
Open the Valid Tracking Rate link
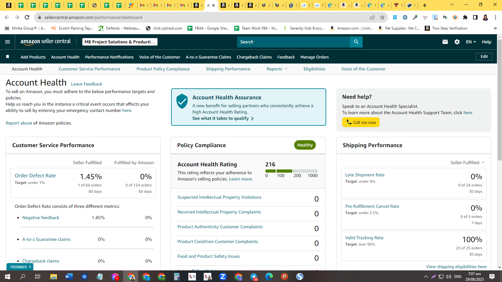(364, 238)
